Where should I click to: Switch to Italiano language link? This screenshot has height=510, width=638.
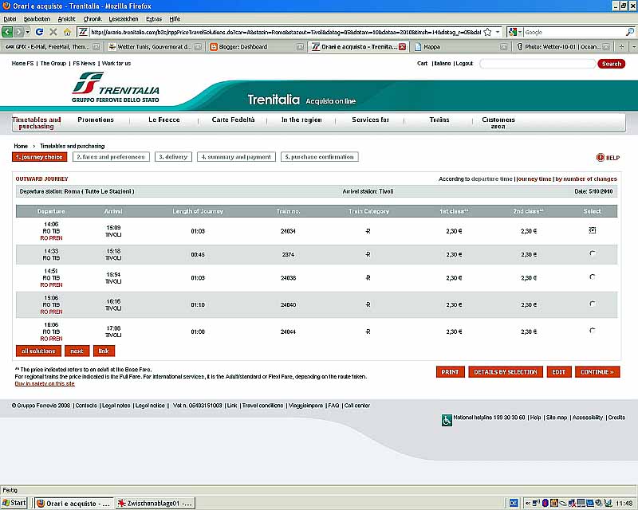tap(443, 64)
